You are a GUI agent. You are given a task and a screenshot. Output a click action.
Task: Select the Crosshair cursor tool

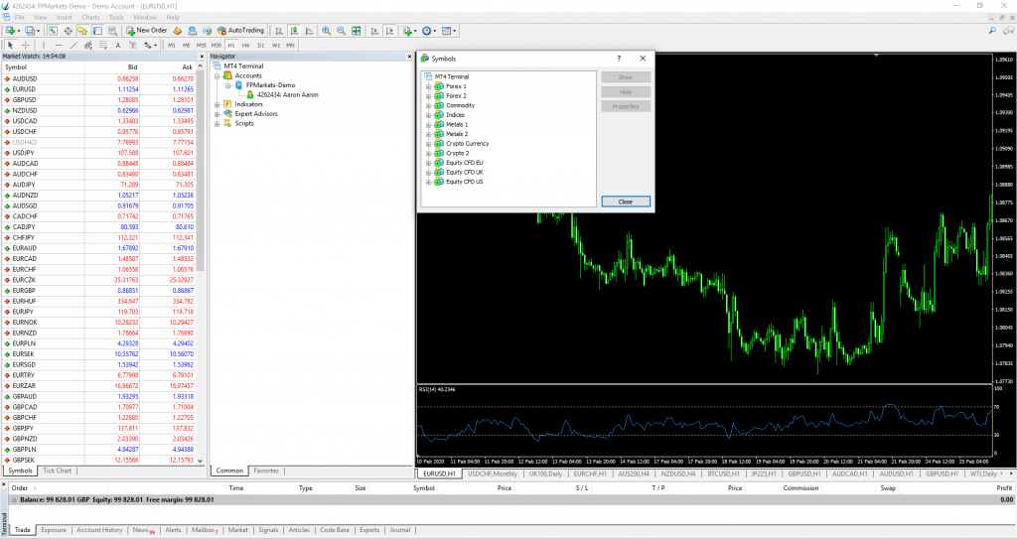pyautogui.click(x=25, y=46)
